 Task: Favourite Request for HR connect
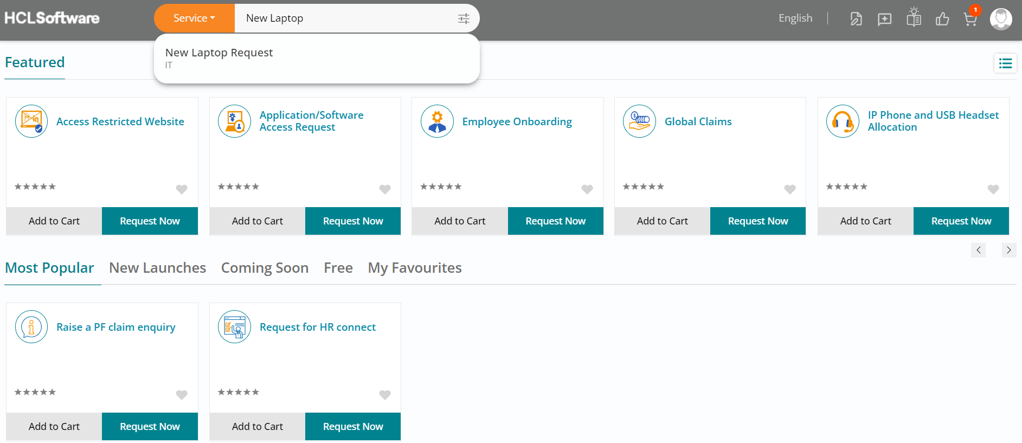[385, 395]
